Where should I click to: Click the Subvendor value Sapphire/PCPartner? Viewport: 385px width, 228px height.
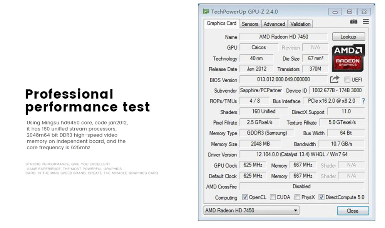(x=261, y=90)
